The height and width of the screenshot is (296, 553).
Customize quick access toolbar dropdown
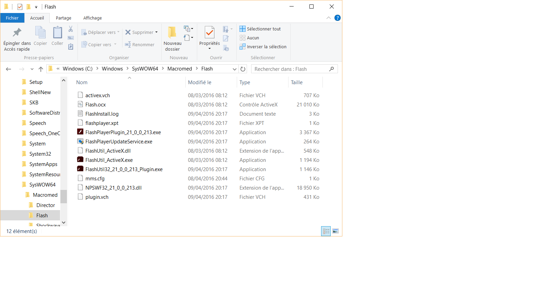pos(36,7)
